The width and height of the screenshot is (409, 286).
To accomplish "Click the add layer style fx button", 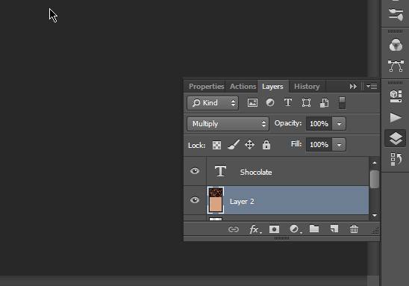I will click(x=255, y=229).
